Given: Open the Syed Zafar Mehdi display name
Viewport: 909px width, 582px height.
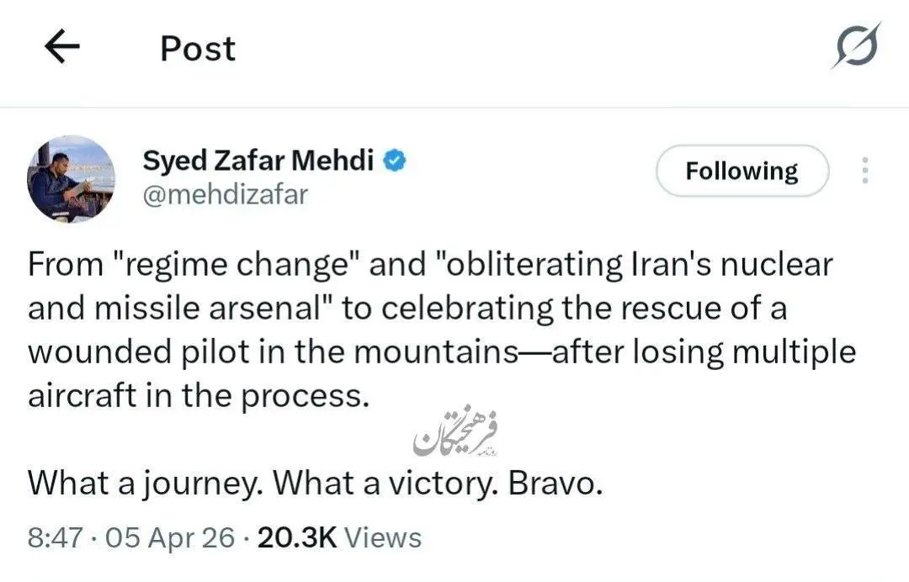Looking at the screenshot, I should 258,160.
